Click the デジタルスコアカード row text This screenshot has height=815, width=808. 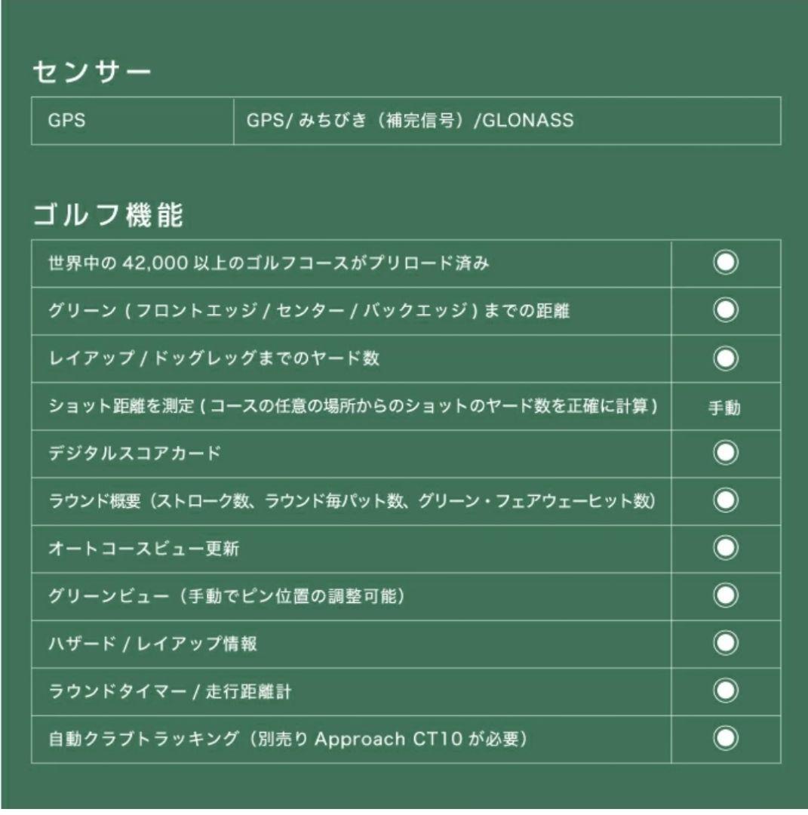click(x=135, y=454)
